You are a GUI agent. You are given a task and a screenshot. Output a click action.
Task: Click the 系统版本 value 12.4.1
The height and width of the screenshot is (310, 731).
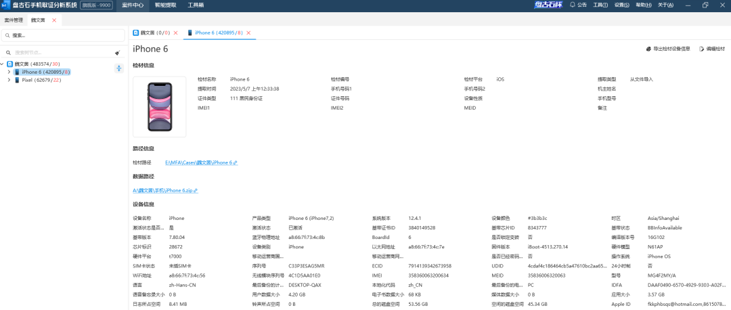[415, 218]
